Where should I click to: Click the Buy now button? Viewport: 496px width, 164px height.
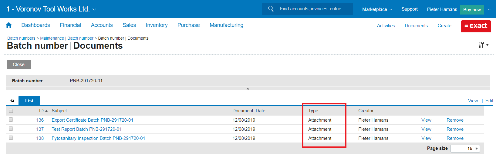472,10
